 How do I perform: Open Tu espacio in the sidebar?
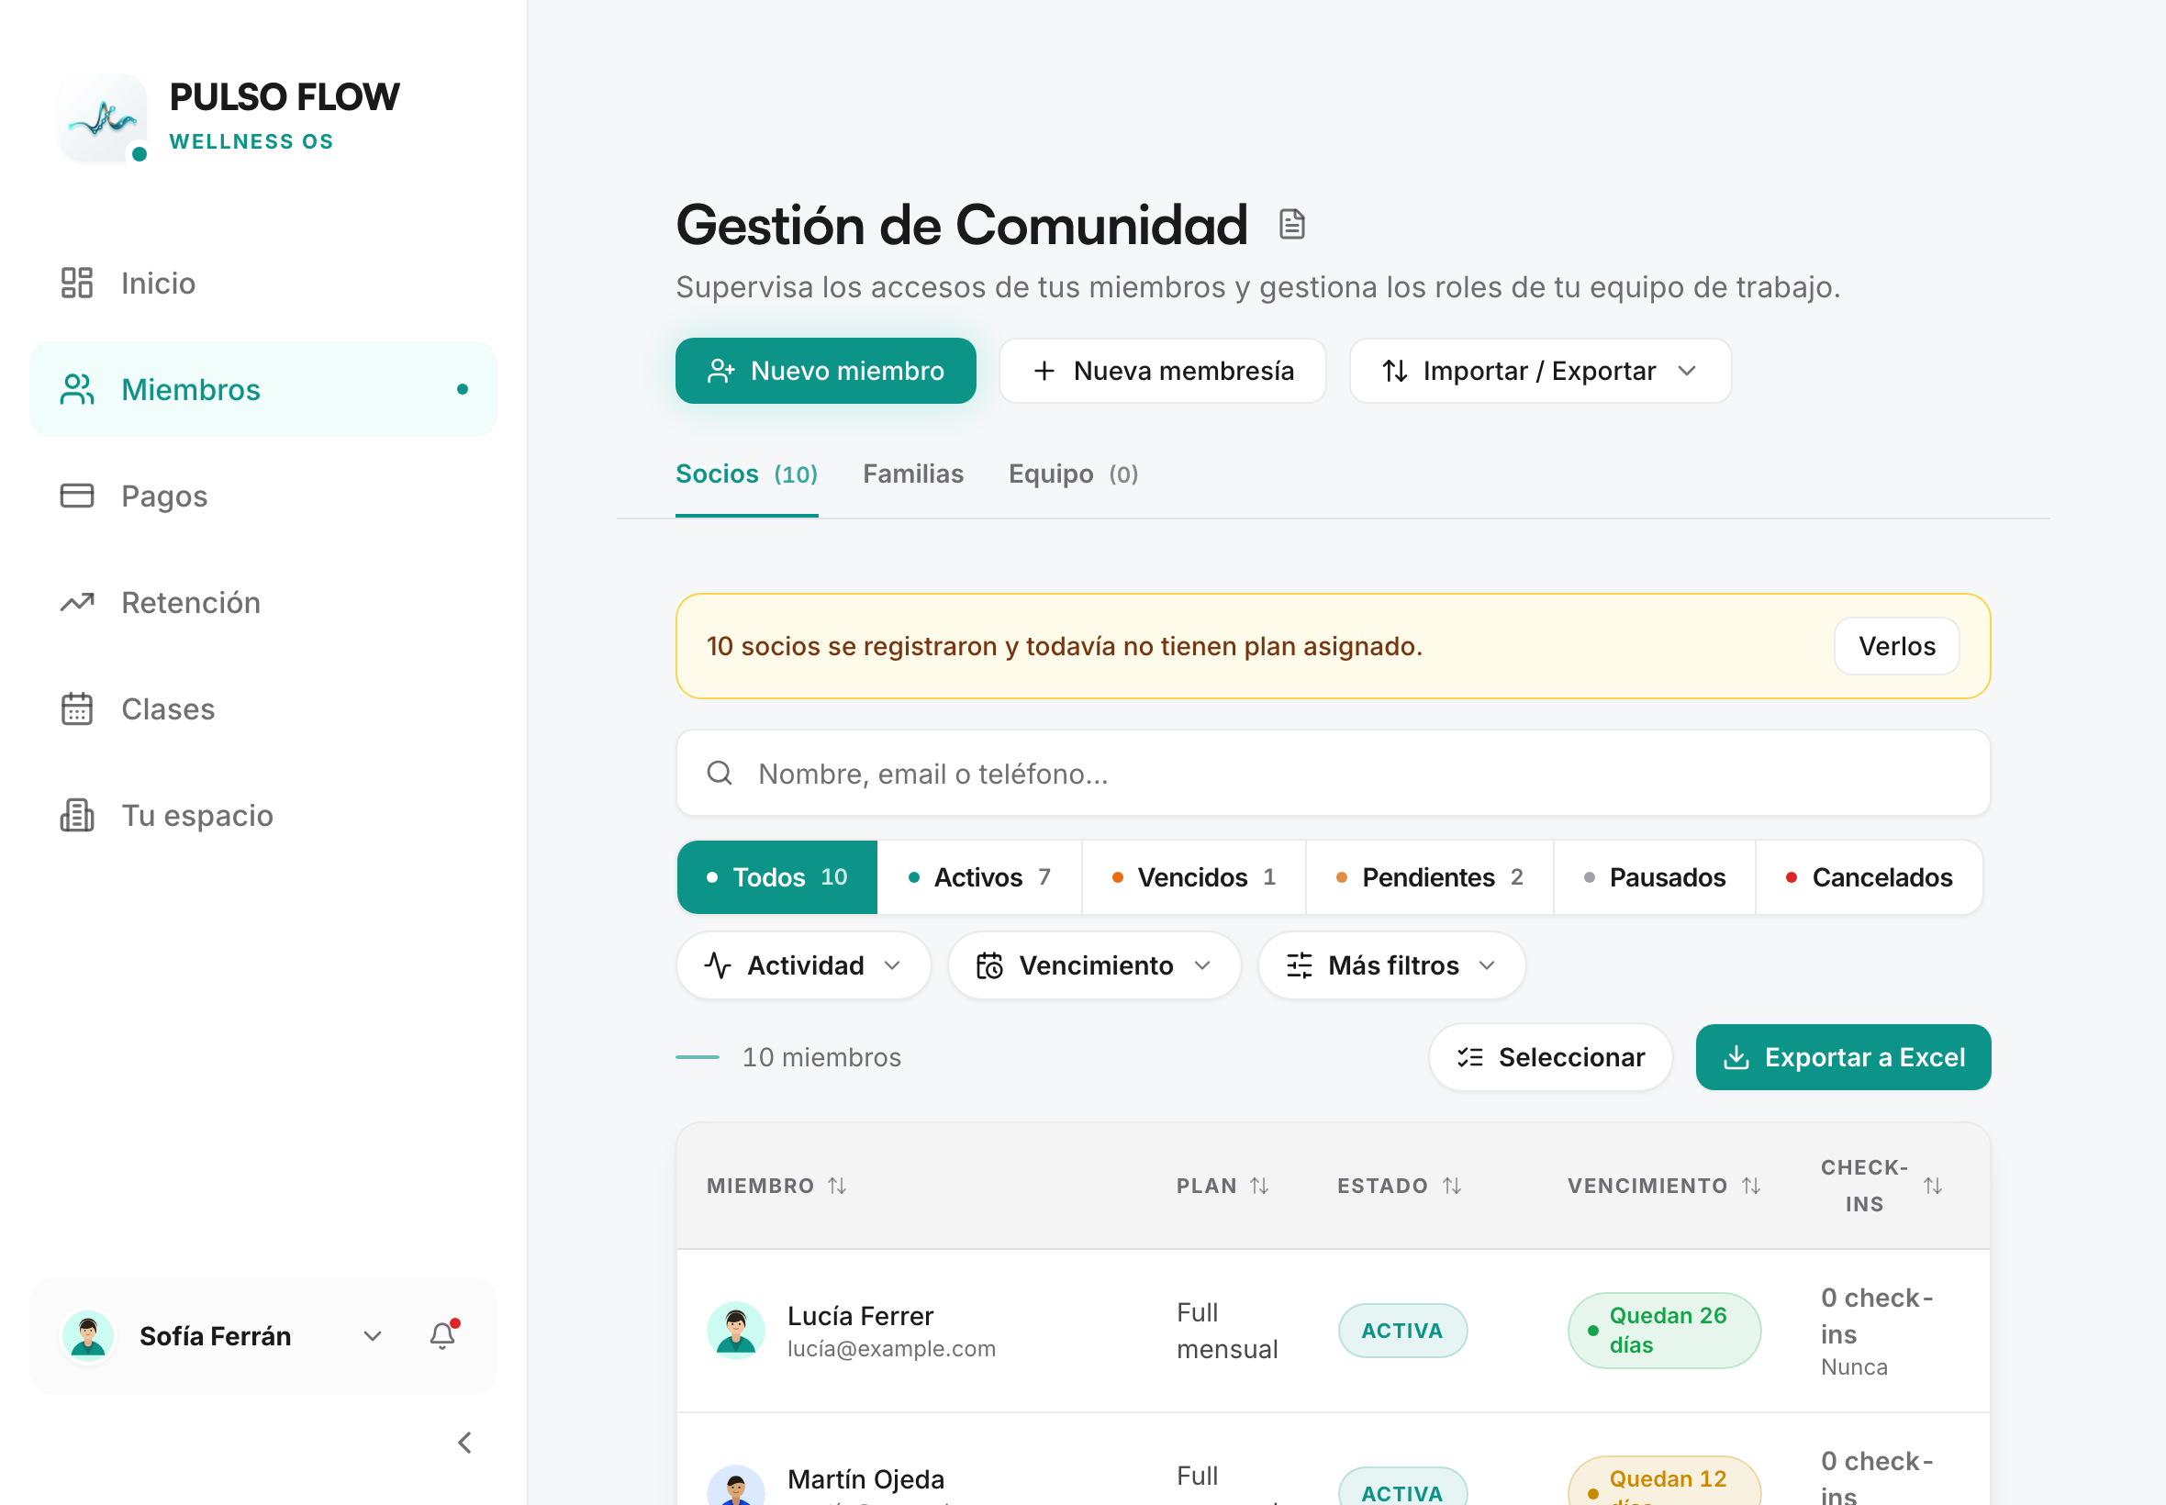(263, 816)
